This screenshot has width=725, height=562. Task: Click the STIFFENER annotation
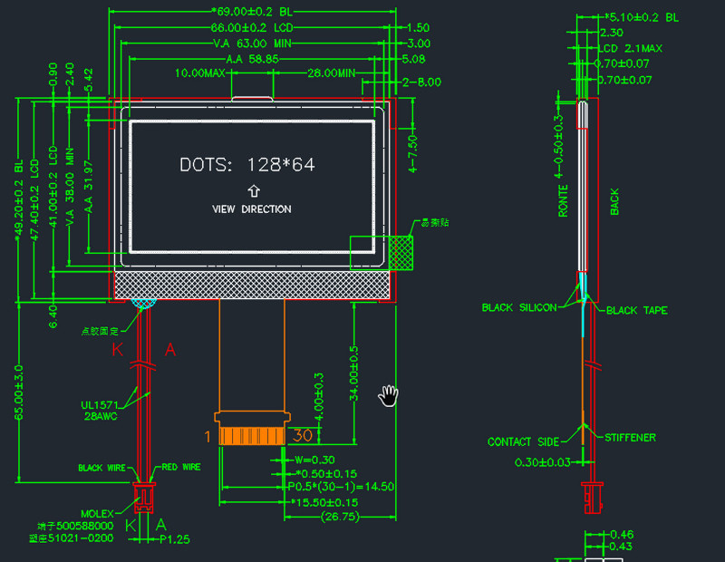630,438
